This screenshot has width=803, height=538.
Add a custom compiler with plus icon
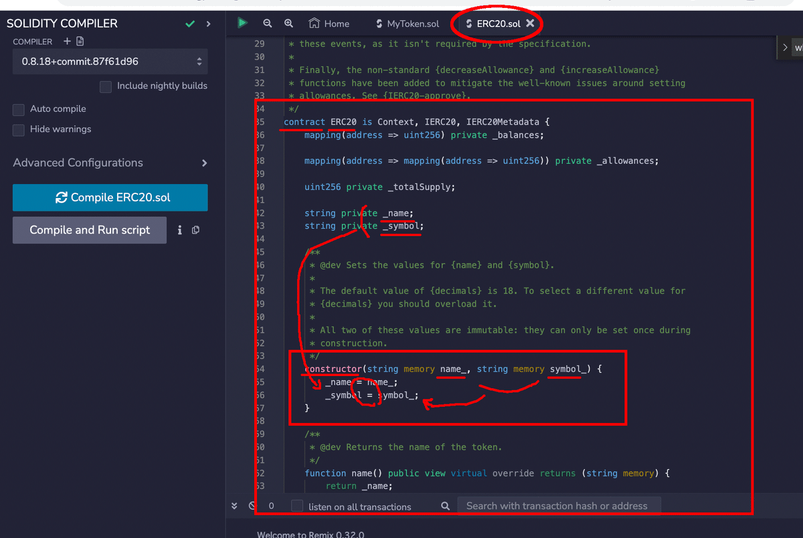click(x=66, y=41)
